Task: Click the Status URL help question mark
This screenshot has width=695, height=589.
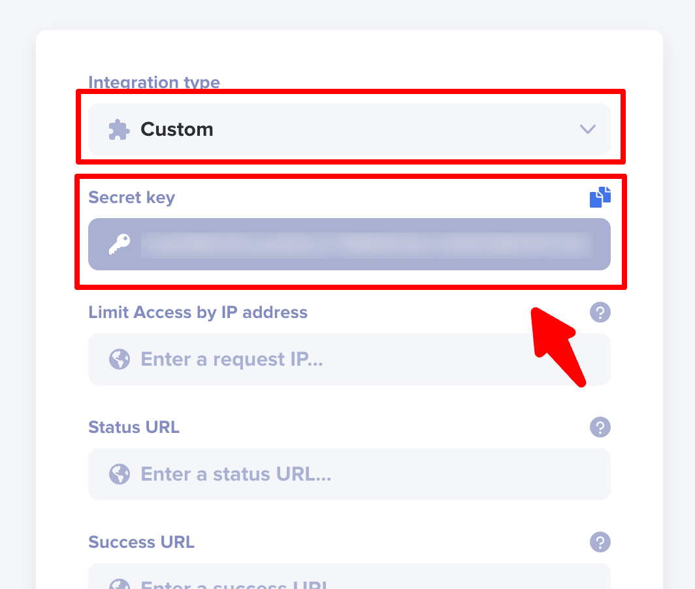Action: (600, 428)
